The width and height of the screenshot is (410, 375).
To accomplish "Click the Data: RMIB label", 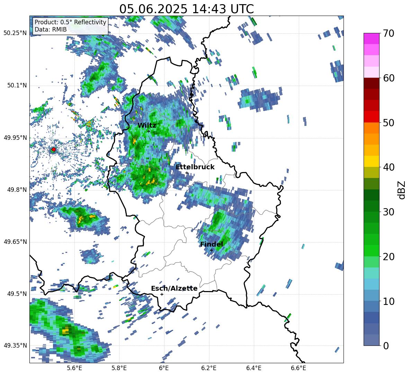I will [x=51, y=29].
